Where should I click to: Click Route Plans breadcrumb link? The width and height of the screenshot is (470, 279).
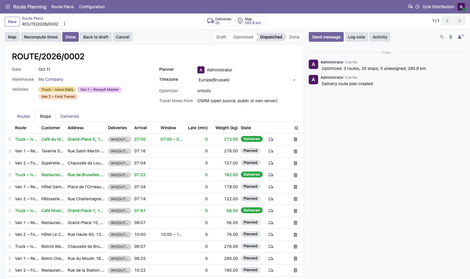click(x=33, y=18)
